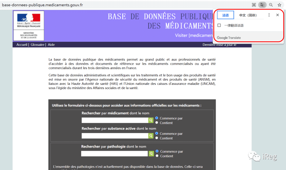Open the translate popup three-dot options menu
The width and height of the screenshot is (286, 170).
(269, 15)
